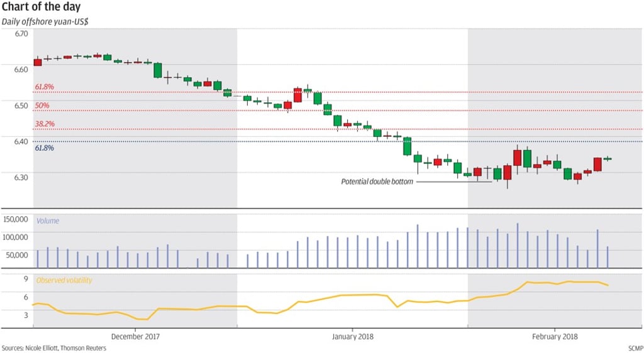Image resolution: width=644 pixels, height=353 pixels.
Task: Select the 'Daily offshore yuan-US$' subtitle
Action: 45,22
